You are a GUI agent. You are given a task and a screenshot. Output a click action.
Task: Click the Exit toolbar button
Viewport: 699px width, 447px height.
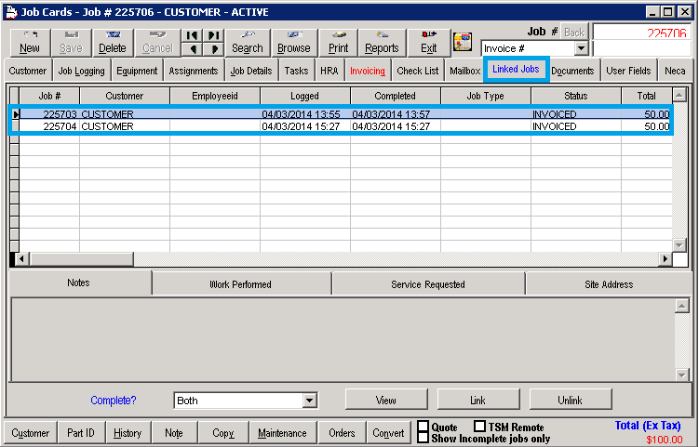point(428,43)
